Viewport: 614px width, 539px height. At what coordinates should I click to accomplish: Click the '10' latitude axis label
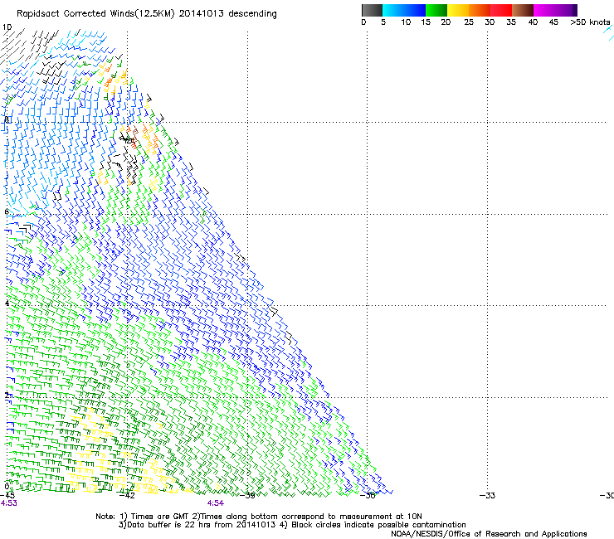point(7,27)
